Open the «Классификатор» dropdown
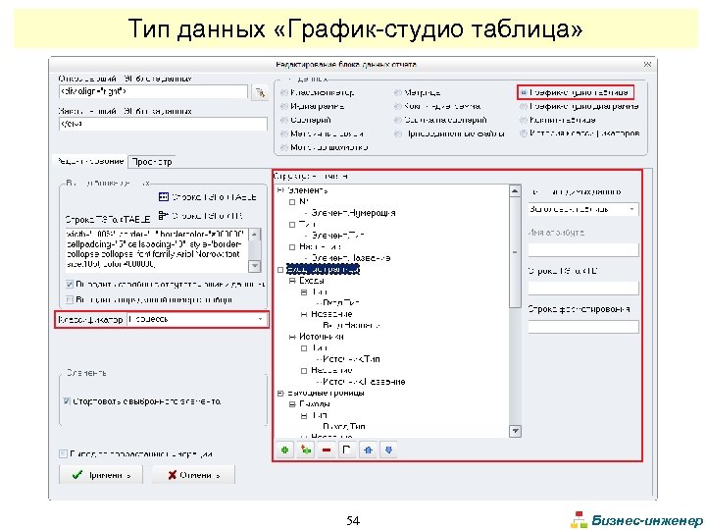706x530 pixels. [x=260, y=320]
